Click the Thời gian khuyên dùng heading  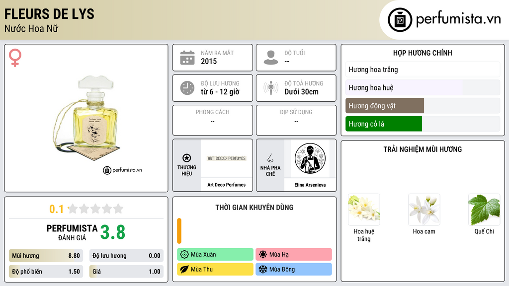pyautogui.click(x=254, y=208)
